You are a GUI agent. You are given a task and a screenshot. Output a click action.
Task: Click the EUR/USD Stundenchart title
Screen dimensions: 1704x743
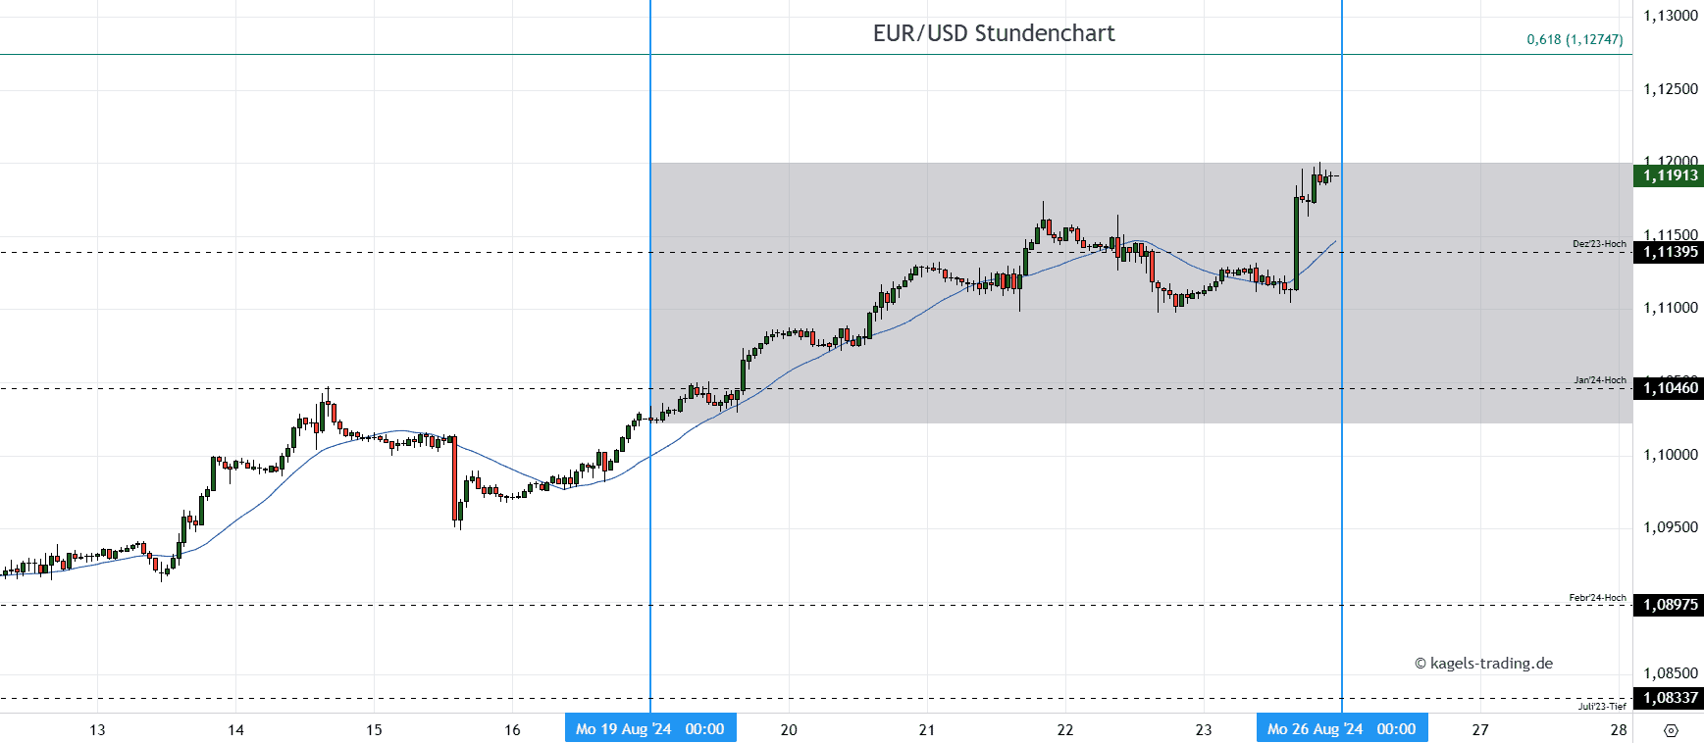click(994, 33)
